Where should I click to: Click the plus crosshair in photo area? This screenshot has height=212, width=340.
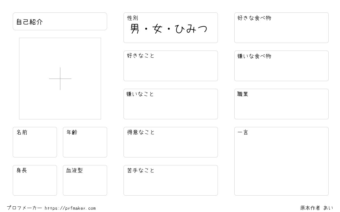point(60,79)
